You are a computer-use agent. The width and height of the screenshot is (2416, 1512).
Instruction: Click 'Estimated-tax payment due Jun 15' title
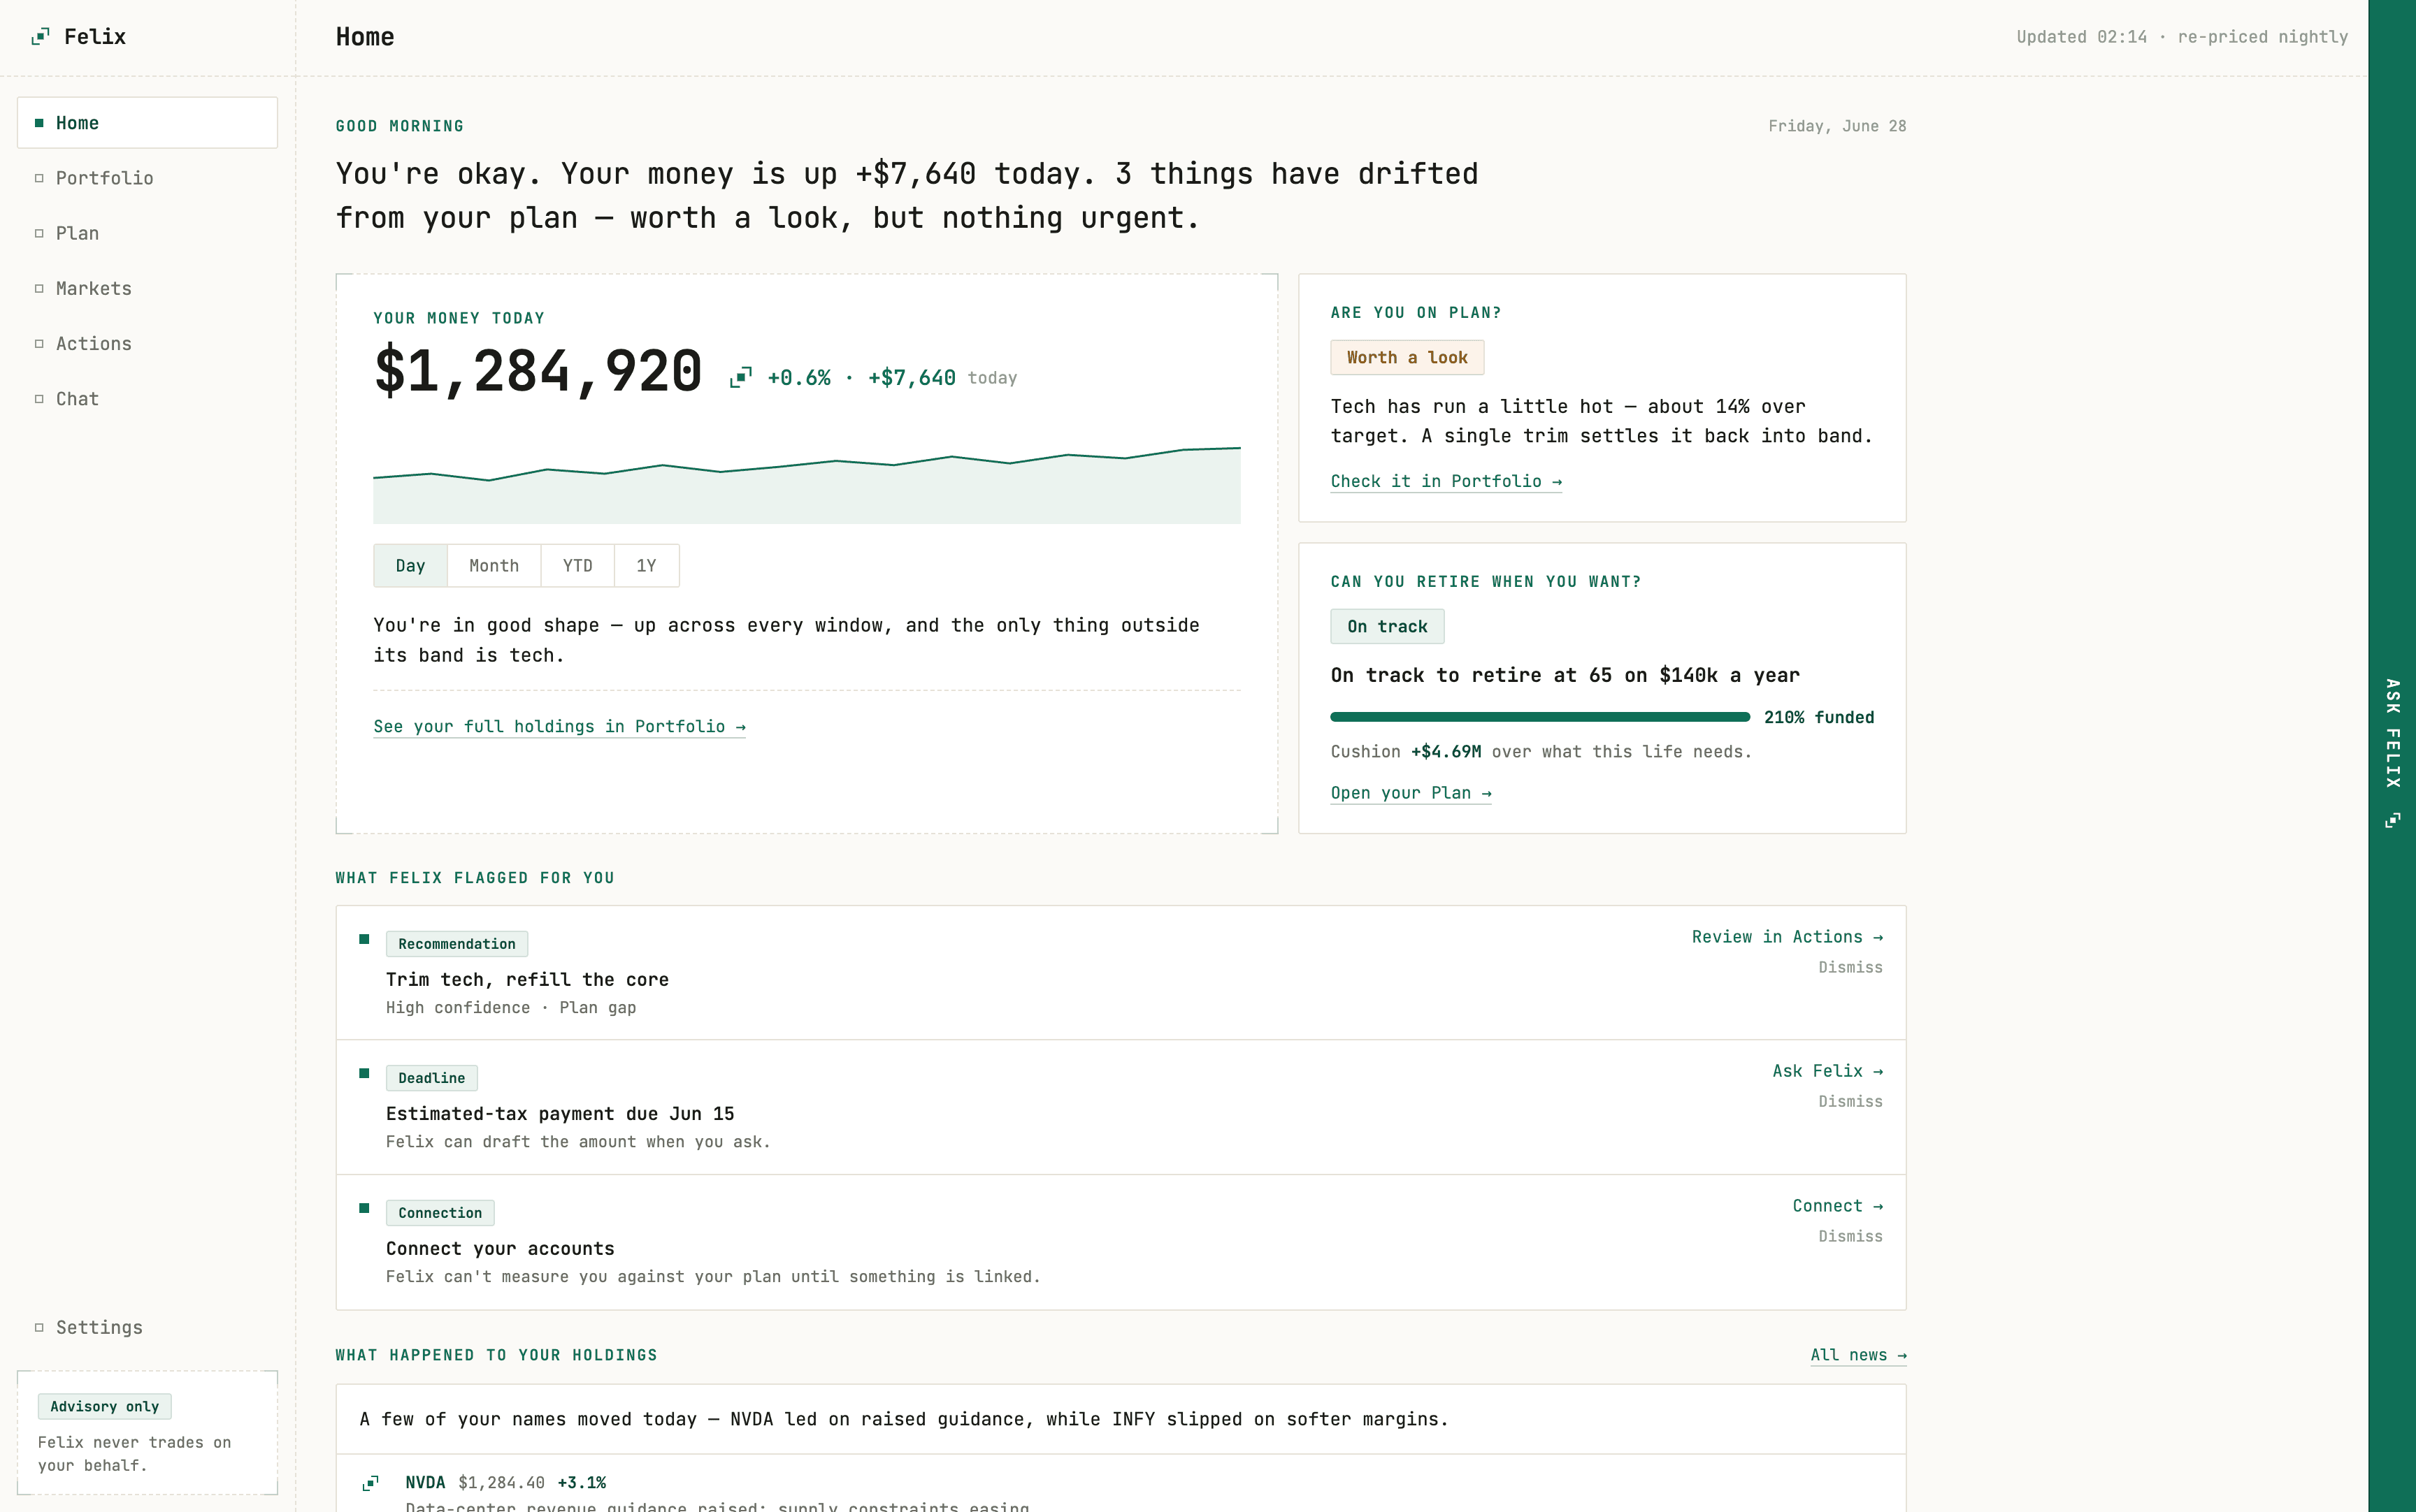click(x=560, y=1114)
